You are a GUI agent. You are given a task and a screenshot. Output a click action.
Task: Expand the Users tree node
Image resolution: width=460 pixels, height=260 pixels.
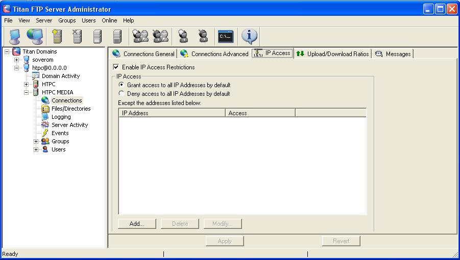[x=36, y=149]
